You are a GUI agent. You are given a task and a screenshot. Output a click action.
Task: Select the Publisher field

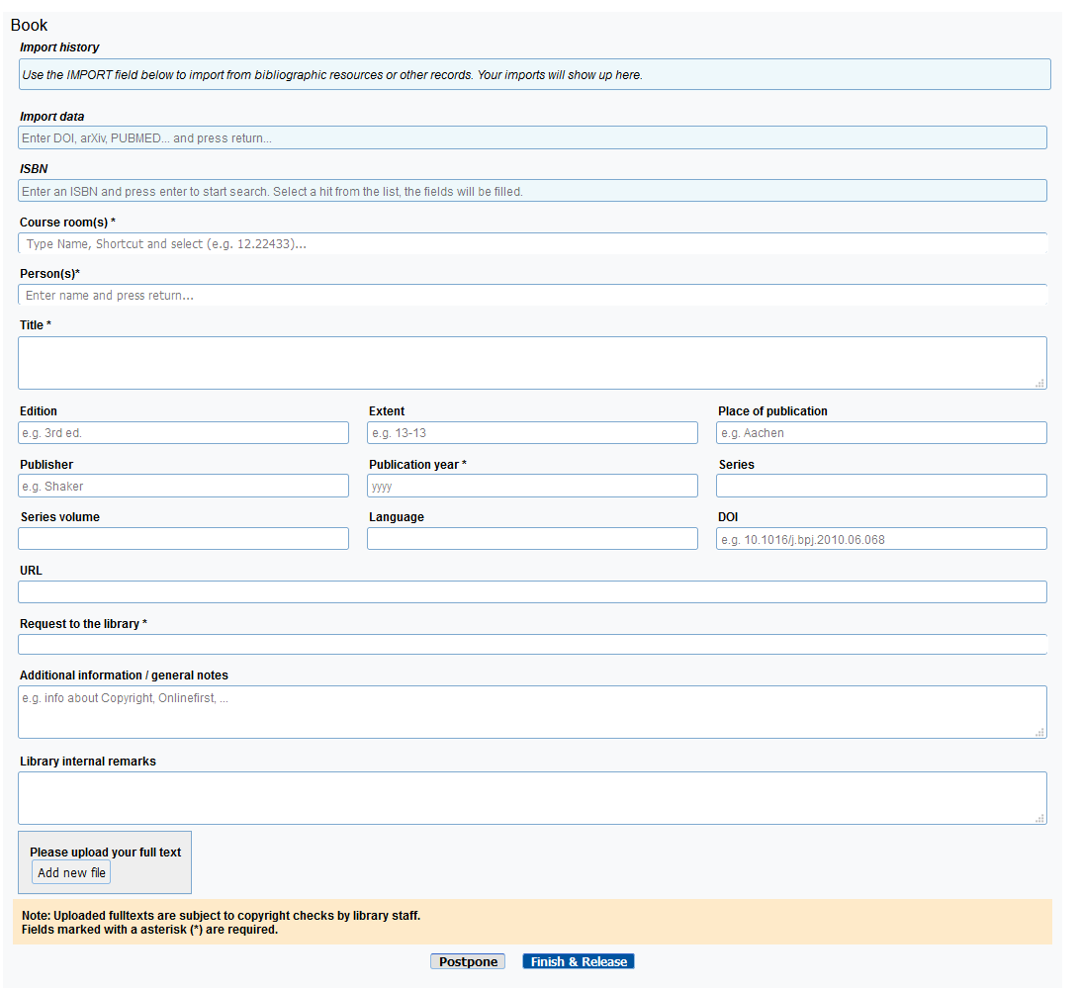click(x=183, y=486)
